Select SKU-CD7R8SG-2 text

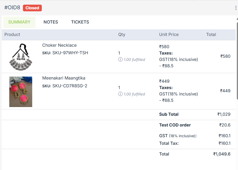[x=70, y=86]
